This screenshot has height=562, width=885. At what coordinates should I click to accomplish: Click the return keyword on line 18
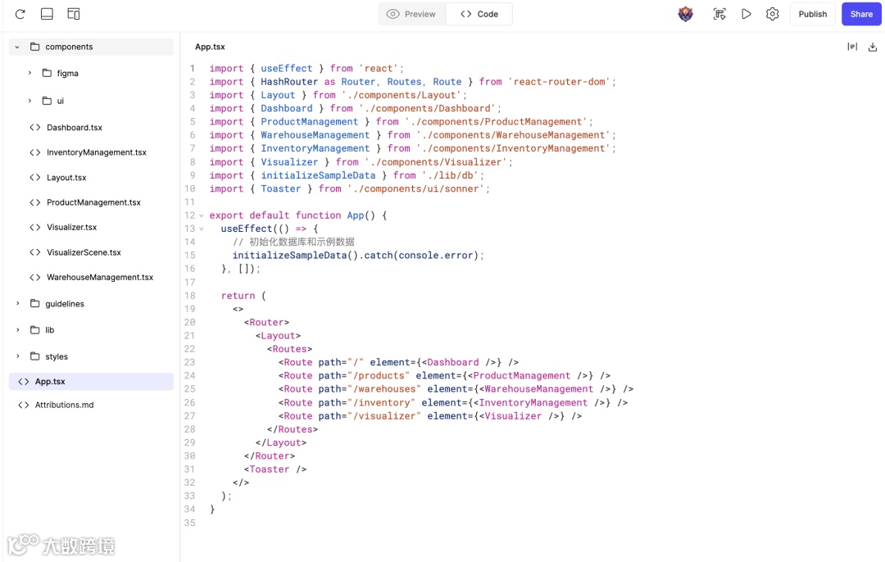tap(238, 296)
